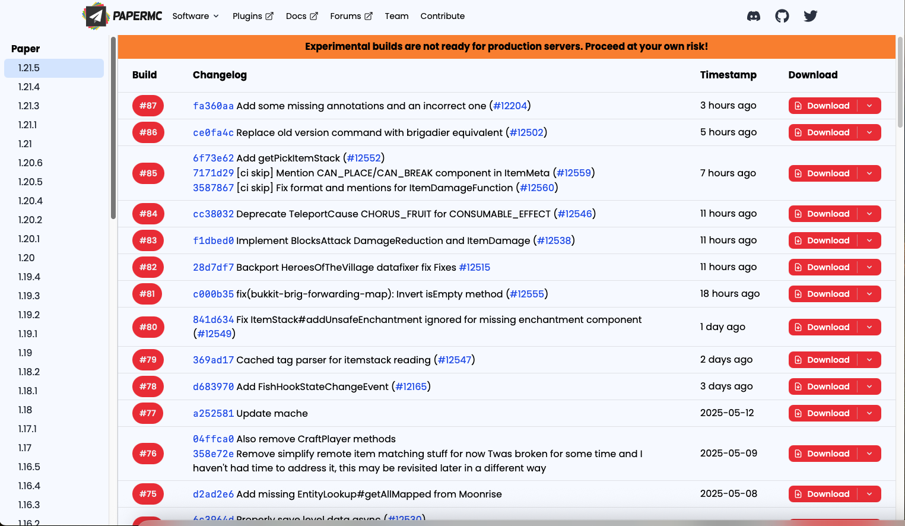Open pull request #12165 link
Image resolution: width=905 pixels, height=526 pixels.
tap(411, 387)
